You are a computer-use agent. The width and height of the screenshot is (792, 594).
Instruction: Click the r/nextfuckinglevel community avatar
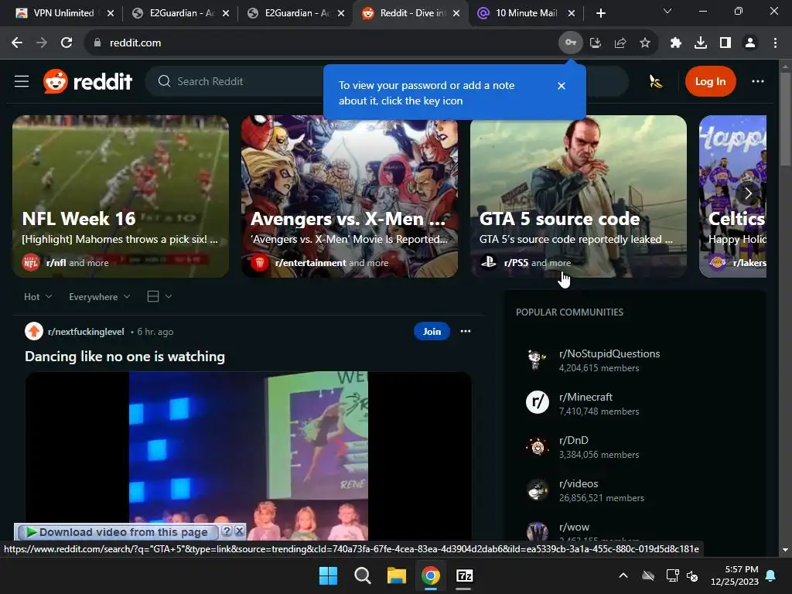pyautogui.click(x=34, y=331)
